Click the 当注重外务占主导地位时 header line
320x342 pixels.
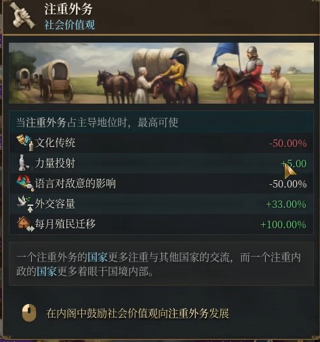tap(97, 123)
